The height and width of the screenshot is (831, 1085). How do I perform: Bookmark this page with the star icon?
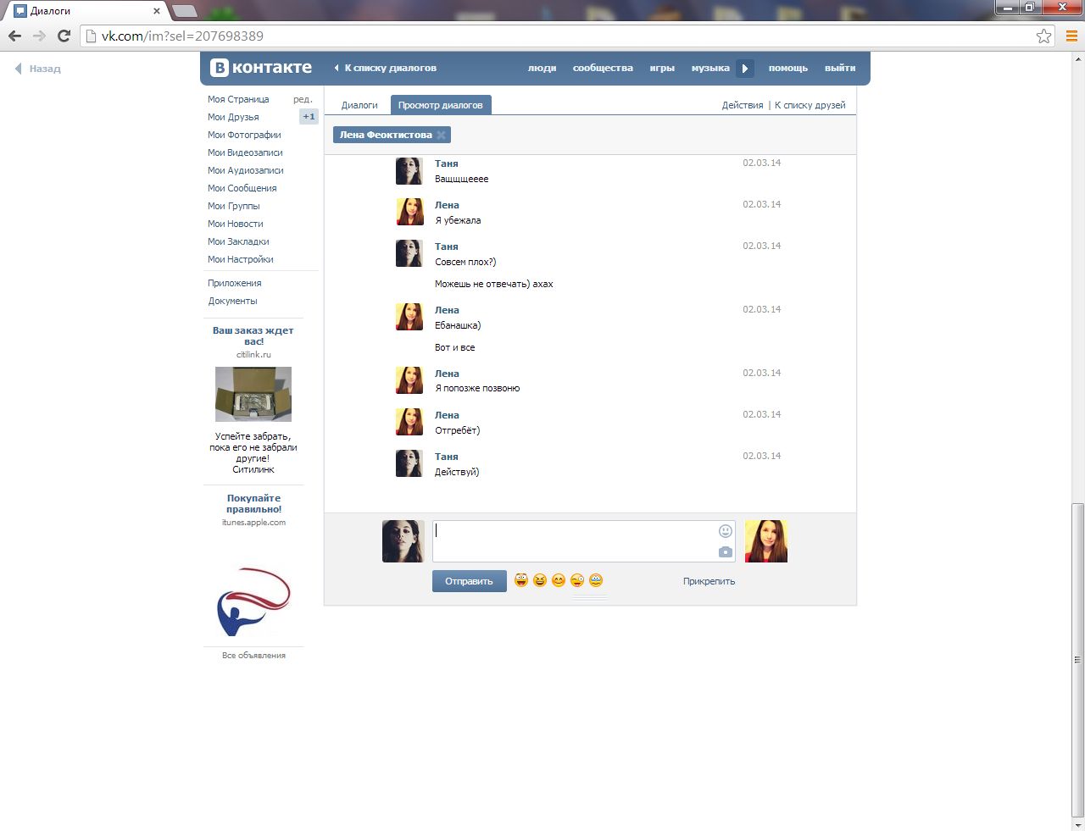pyautogui.click(x=1043, y=36)
